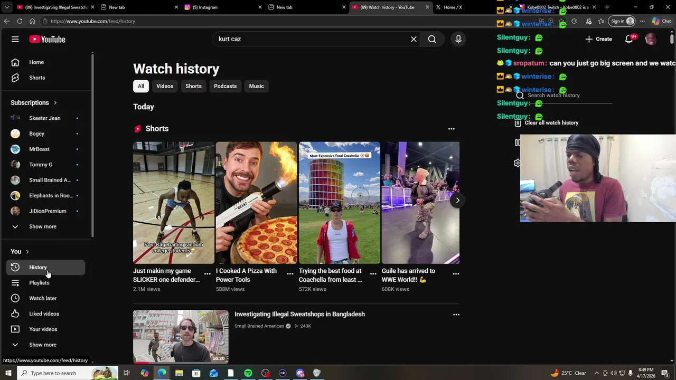The height and width of the screenshot is (380, 676).
Task: Open options for 'Guile has arrived' short
Action: [x=456, y=273]
